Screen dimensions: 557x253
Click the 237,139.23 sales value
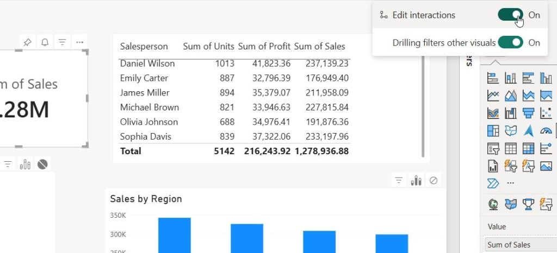coord(327,64)
